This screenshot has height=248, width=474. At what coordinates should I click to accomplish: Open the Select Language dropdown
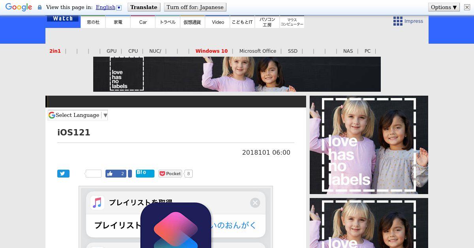(78, 115)
